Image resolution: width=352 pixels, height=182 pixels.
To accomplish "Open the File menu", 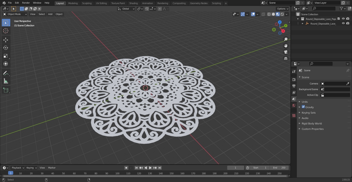I will (x=10, y=3).
